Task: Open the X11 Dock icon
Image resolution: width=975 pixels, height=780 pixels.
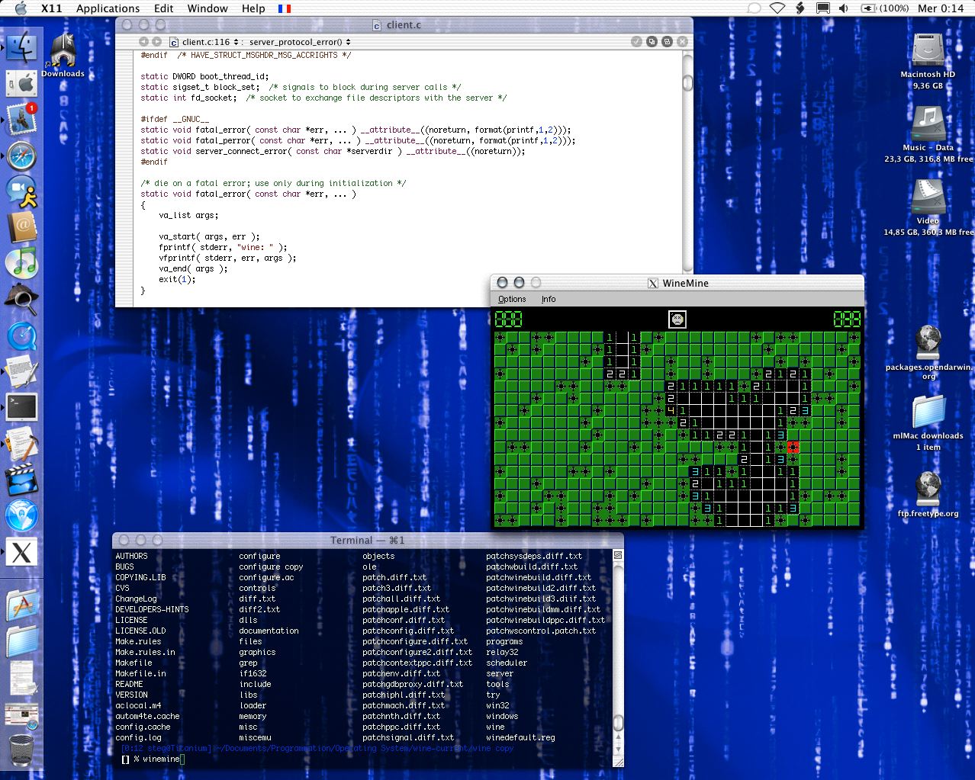Action: pyautogui.click(x=22, y=552)
